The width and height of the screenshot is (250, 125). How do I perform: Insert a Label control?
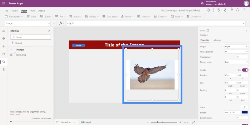(x=32, y=17)
